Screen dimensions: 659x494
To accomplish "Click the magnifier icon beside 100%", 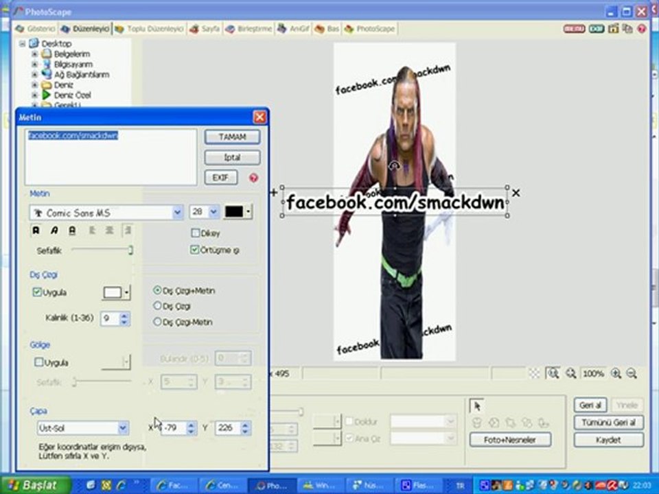I will pos(570,373).
